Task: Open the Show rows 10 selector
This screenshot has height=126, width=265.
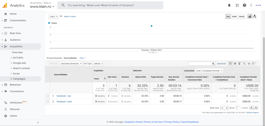Action: tap(225, 108)
